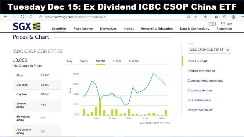Click the price line peak near 10 Dec
Screen dimensions: 244x137
pos(153,73)
